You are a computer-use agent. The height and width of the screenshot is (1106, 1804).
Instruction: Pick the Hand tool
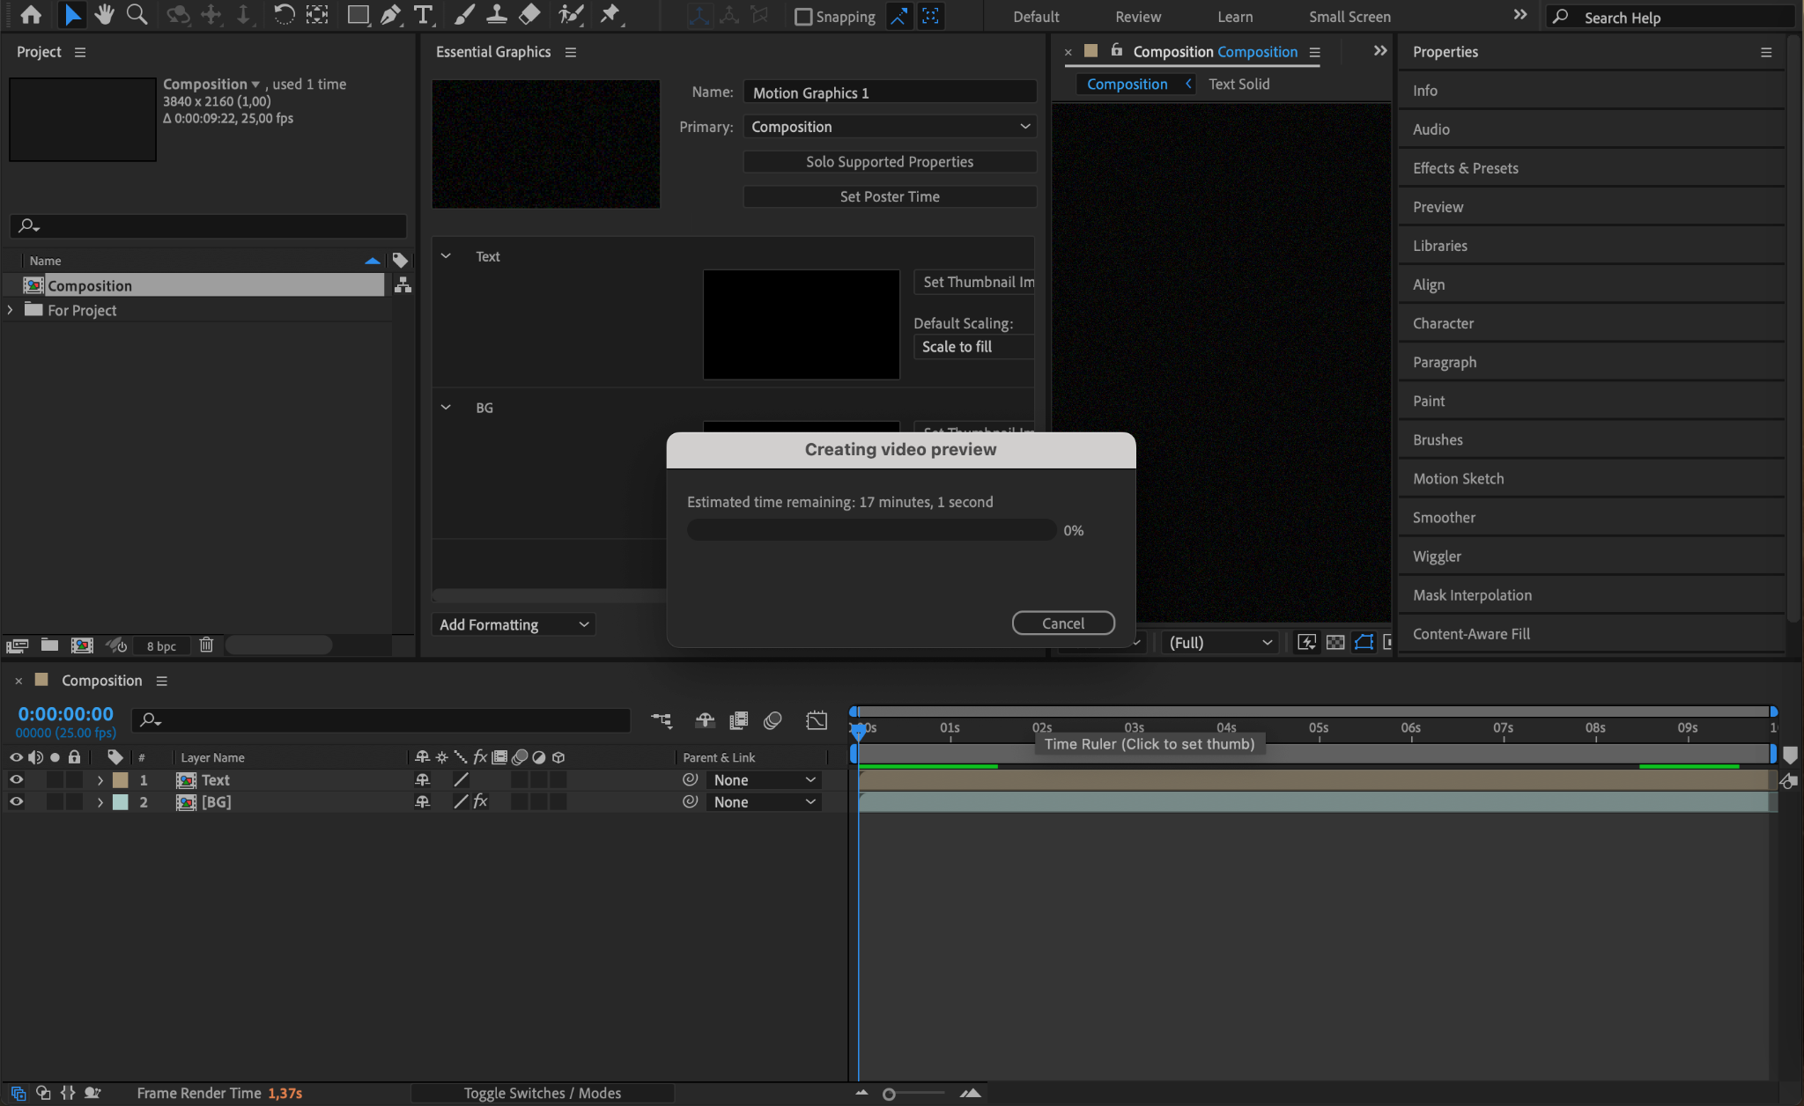[105, 15]
